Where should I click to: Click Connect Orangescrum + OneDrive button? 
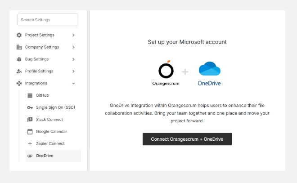tap(187, 139)
